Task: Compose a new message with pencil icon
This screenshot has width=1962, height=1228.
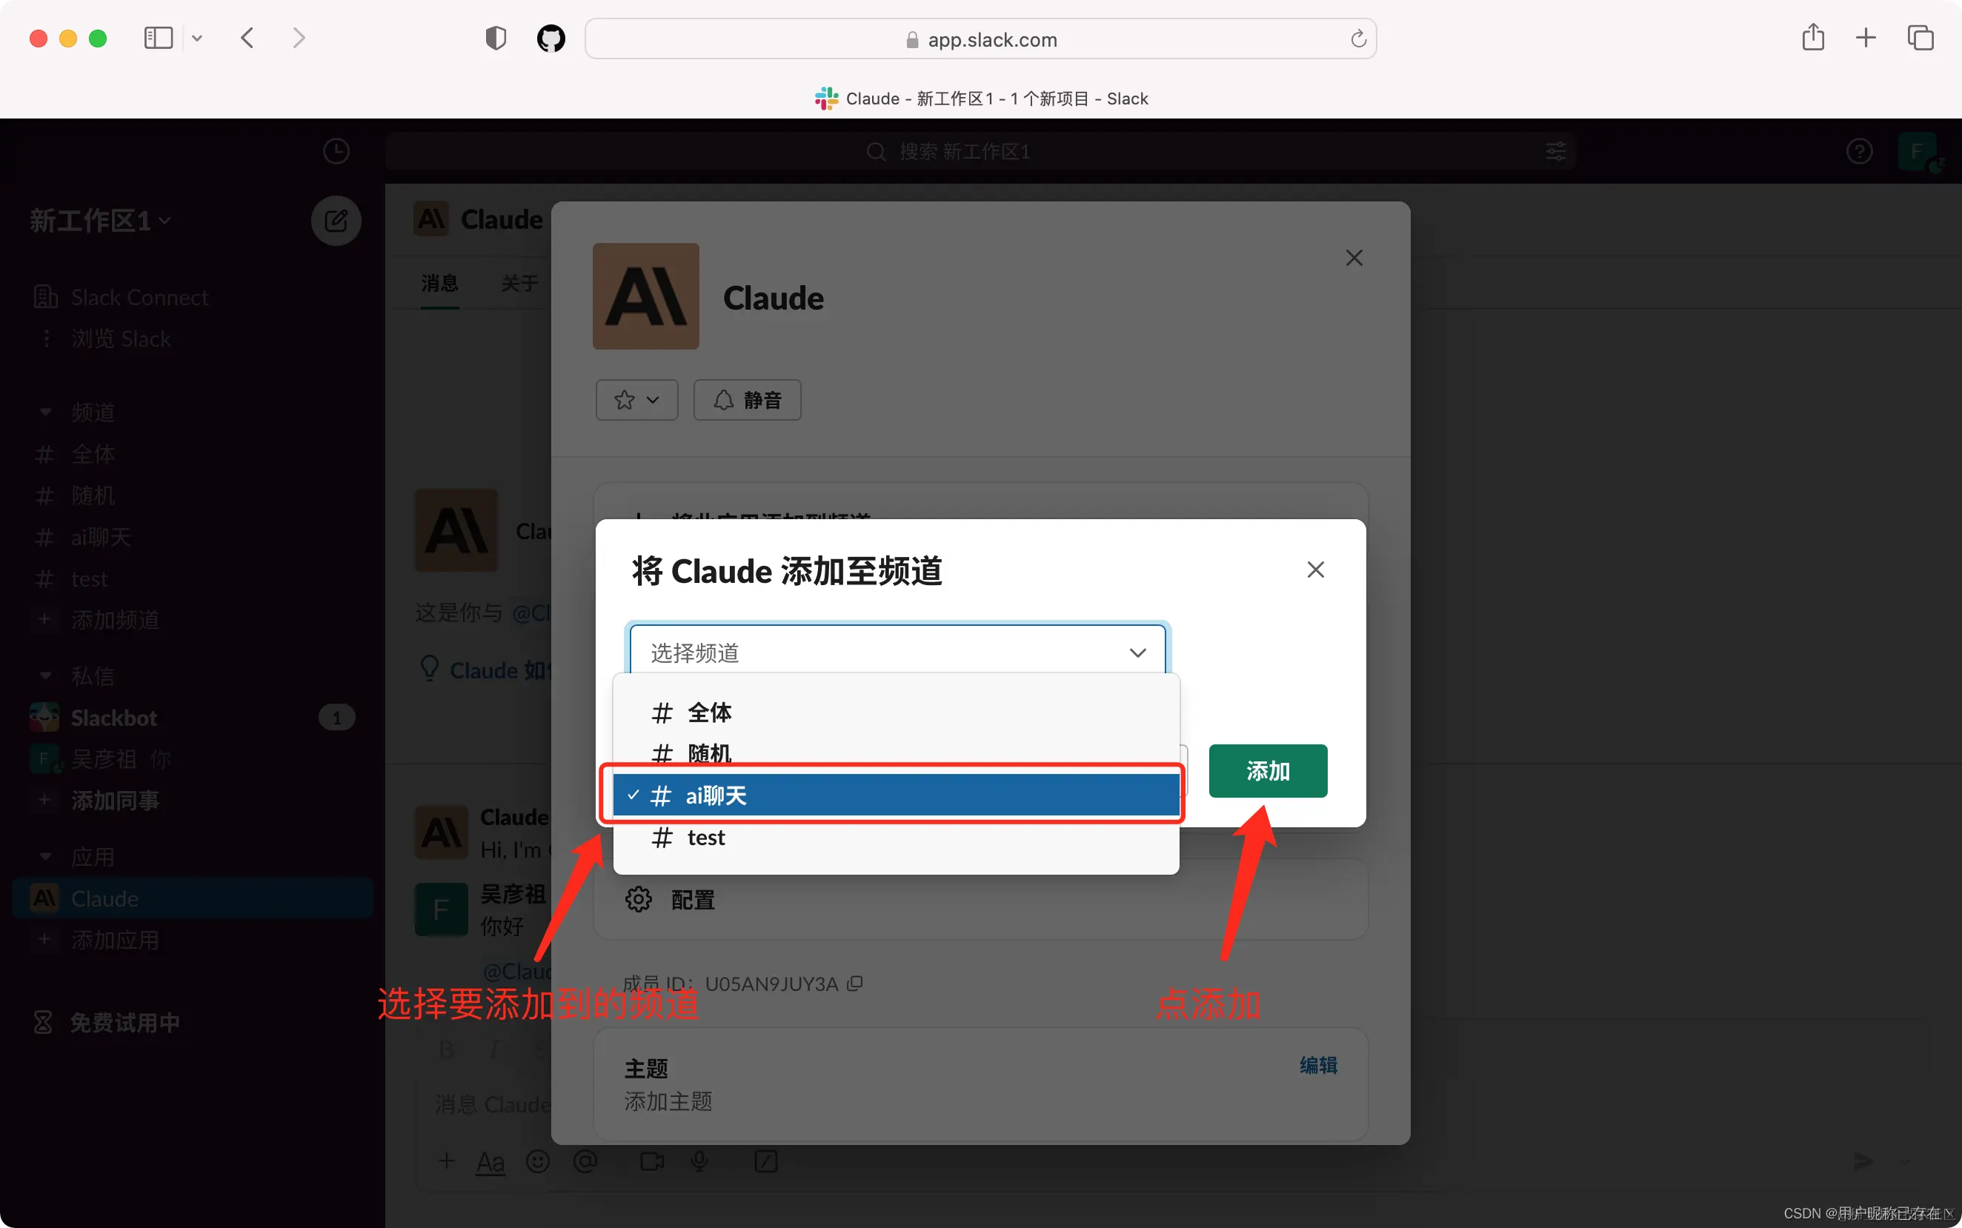Action: point(336,220)
